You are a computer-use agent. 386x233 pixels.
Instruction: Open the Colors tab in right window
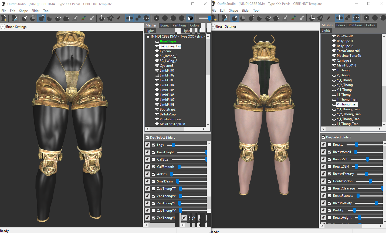point(371,25)
